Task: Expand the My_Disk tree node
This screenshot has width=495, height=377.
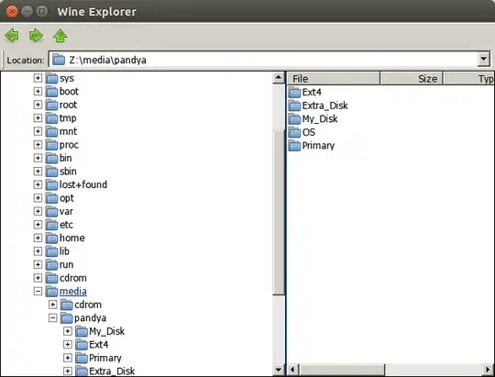Action: pyautogui.click(x=68, y=331)
